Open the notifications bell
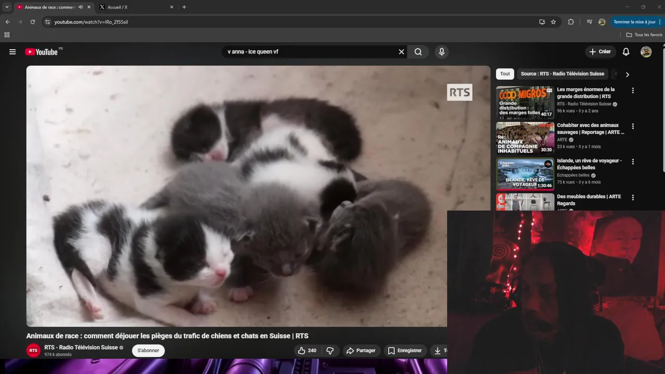The width and height of the screenshot is (665, 374). click(x=626, y=52)
